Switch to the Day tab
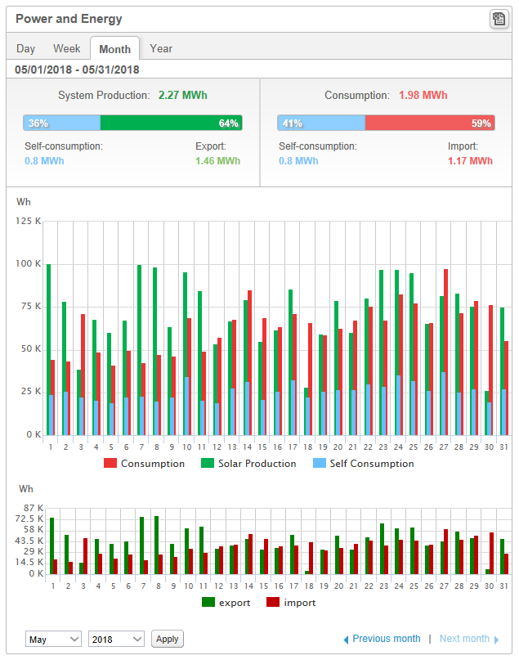519x660 pixels. point(25,49)
